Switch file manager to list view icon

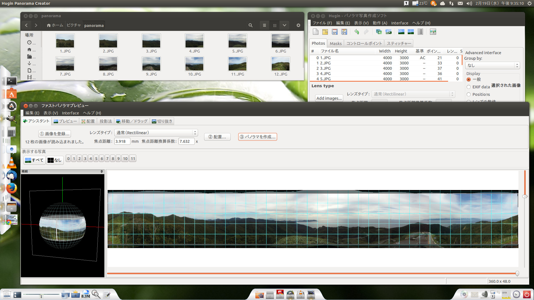coord(264,25)
